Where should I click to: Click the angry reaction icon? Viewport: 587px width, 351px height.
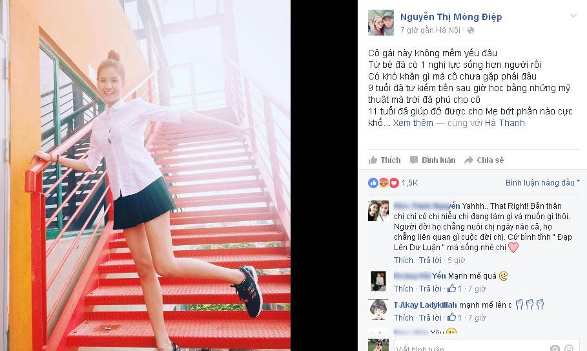pyautogui.click(x=384, y=183)
